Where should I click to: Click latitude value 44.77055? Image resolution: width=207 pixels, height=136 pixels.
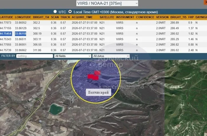(6, 45)
